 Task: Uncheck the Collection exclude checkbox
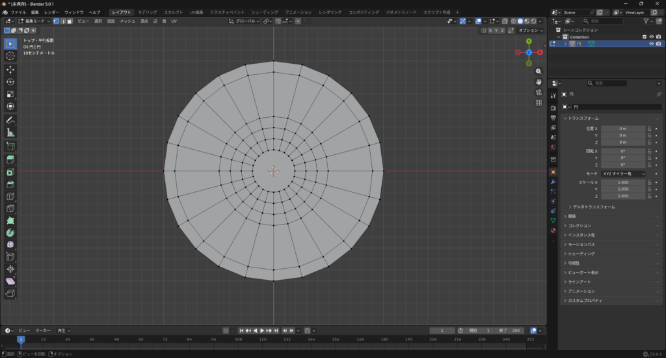tap(644, 36)
